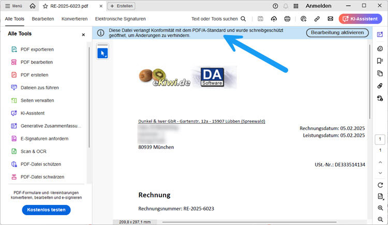Zoom in with magnifier plus
This screenshot has height=225, width=388.
[380, 208]
